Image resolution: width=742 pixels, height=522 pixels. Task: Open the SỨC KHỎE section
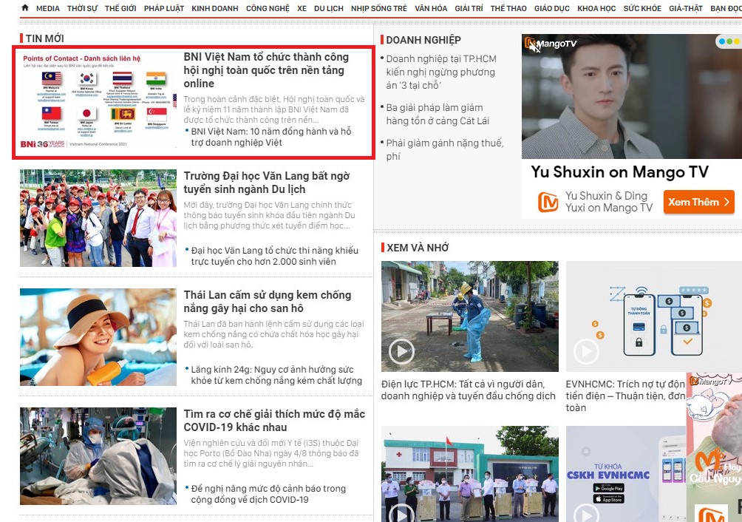pyautogui.click(x=642, y=8)
